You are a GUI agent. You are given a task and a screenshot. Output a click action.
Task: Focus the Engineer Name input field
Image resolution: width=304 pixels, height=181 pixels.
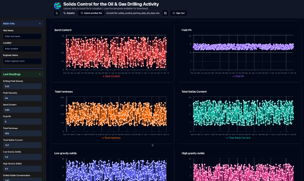[22, 61]
